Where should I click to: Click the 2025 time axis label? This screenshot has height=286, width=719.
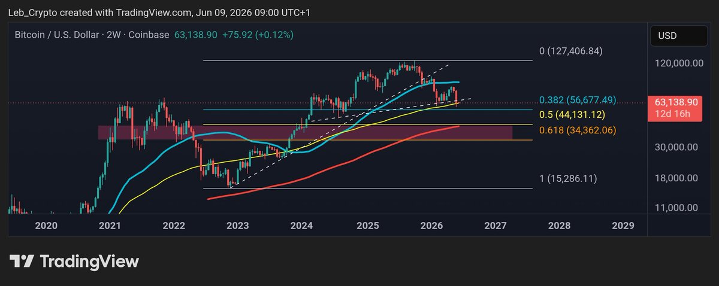[x=368, y=226]
